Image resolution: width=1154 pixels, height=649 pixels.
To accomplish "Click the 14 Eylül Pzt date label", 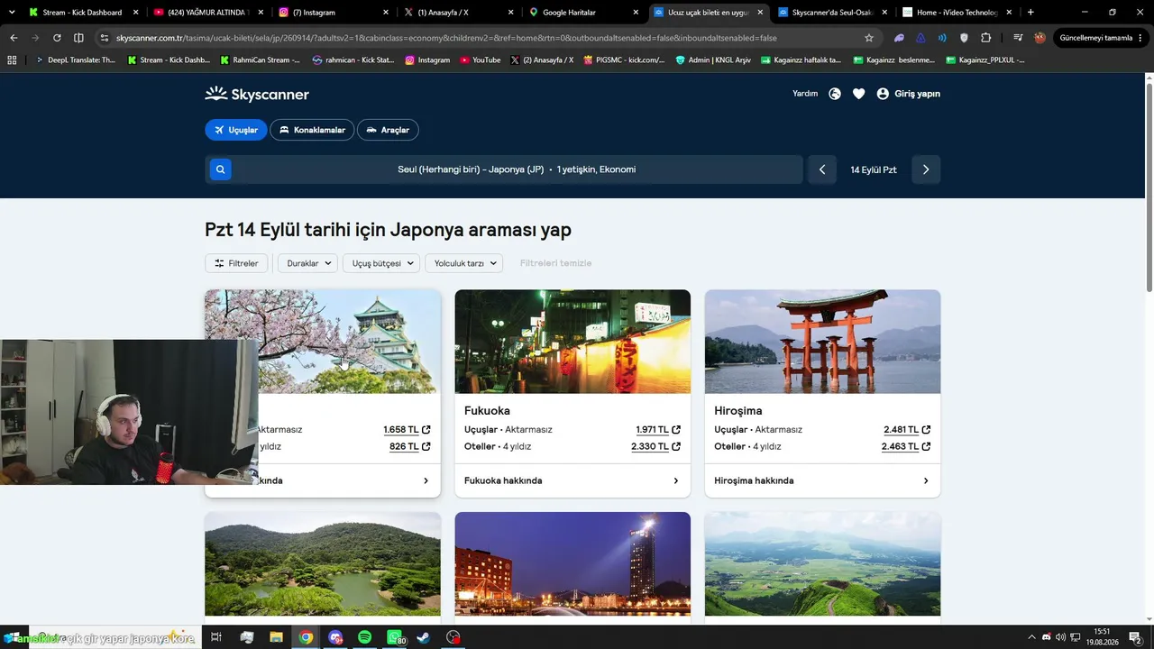I will (x=874, y=169).
